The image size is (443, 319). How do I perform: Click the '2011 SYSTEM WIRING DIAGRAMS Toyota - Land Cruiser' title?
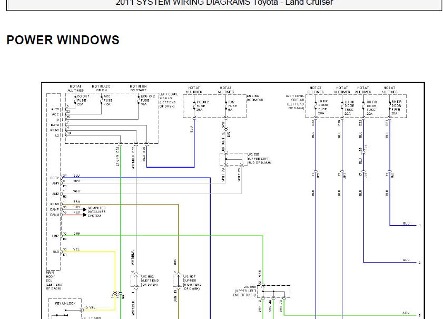pyautogui.click(x=224, y=3)
